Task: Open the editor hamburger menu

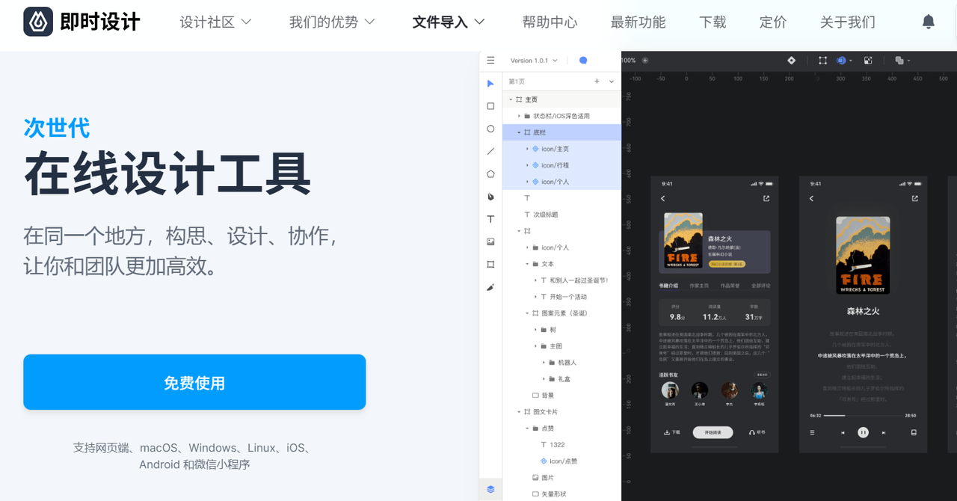Action: (490, 61)
